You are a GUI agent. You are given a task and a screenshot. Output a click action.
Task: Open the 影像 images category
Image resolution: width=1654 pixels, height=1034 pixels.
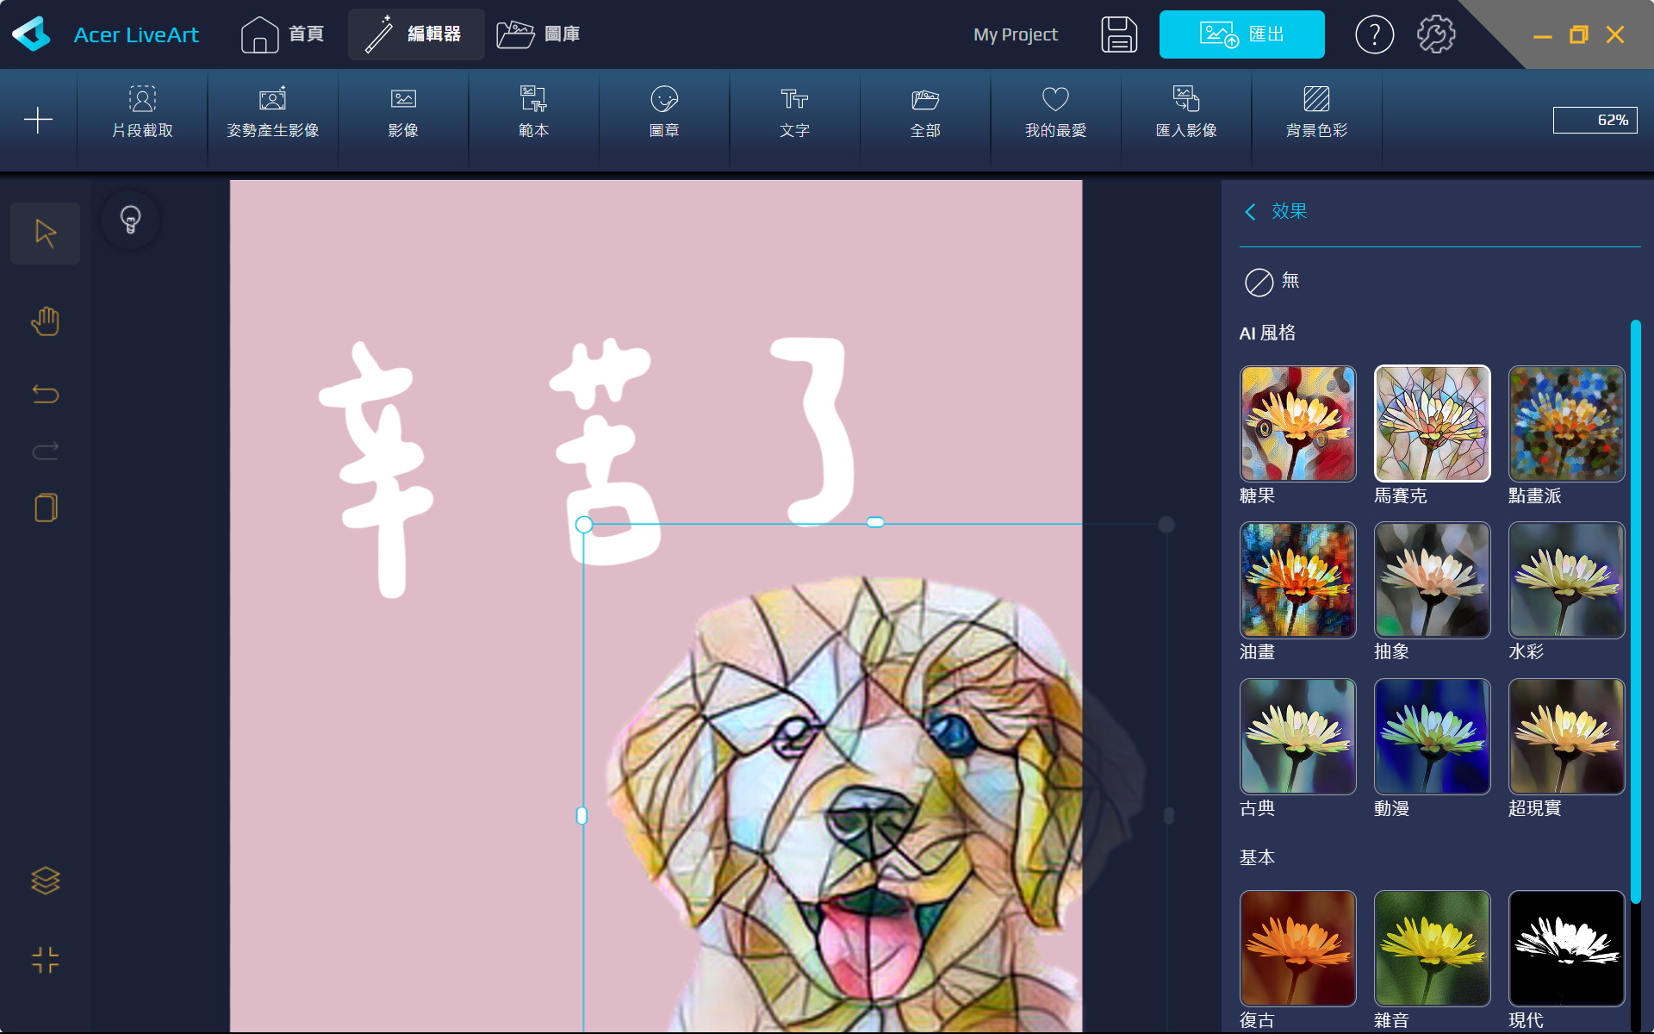[x=403, y=112]
